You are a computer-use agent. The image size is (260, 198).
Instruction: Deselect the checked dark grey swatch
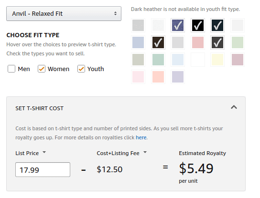click(217, 42)
